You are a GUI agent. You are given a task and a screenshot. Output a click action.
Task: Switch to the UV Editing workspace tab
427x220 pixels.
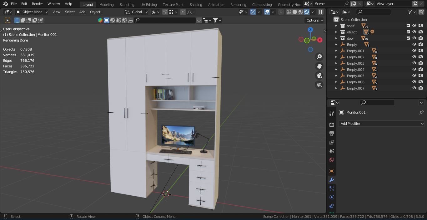point(148,4)
